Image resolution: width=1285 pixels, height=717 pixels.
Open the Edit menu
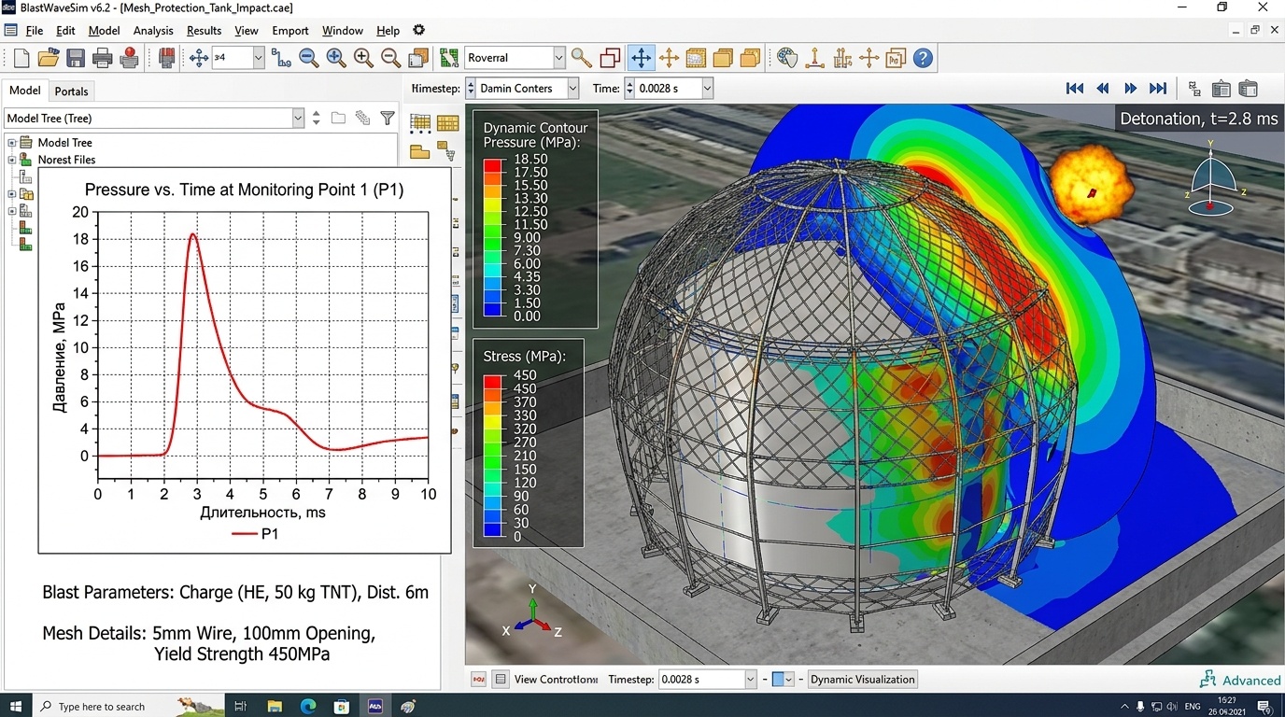[65, 31]
